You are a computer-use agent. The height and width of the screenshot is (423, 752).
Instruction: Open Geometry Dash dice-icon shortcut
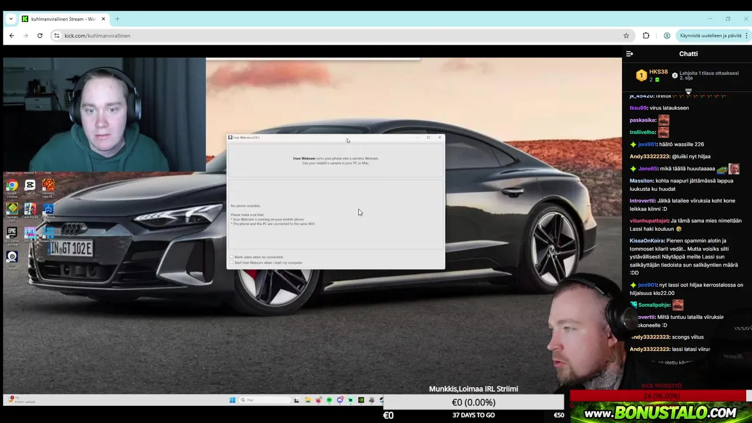(x=48, y=187)
